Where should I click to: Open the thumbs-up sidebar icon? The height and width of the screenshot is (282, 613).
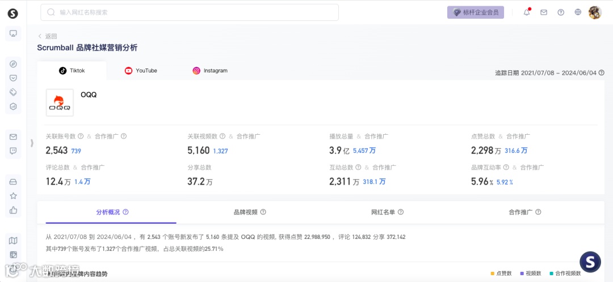[x=13, y=210]
